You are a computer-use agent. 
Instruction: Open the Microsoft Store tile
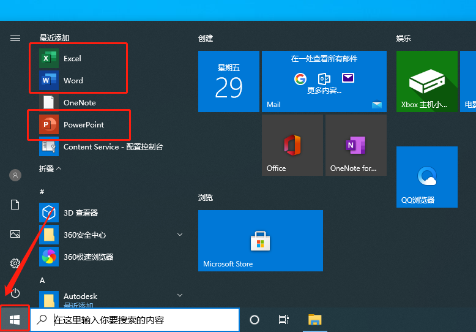(261, 241)
